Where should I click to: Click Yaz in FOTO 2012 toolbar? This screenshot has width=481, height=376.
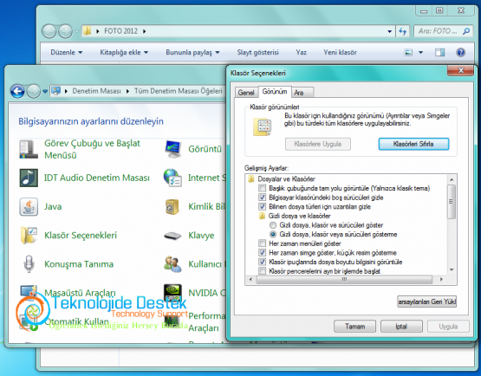click(x=301, y=53)
